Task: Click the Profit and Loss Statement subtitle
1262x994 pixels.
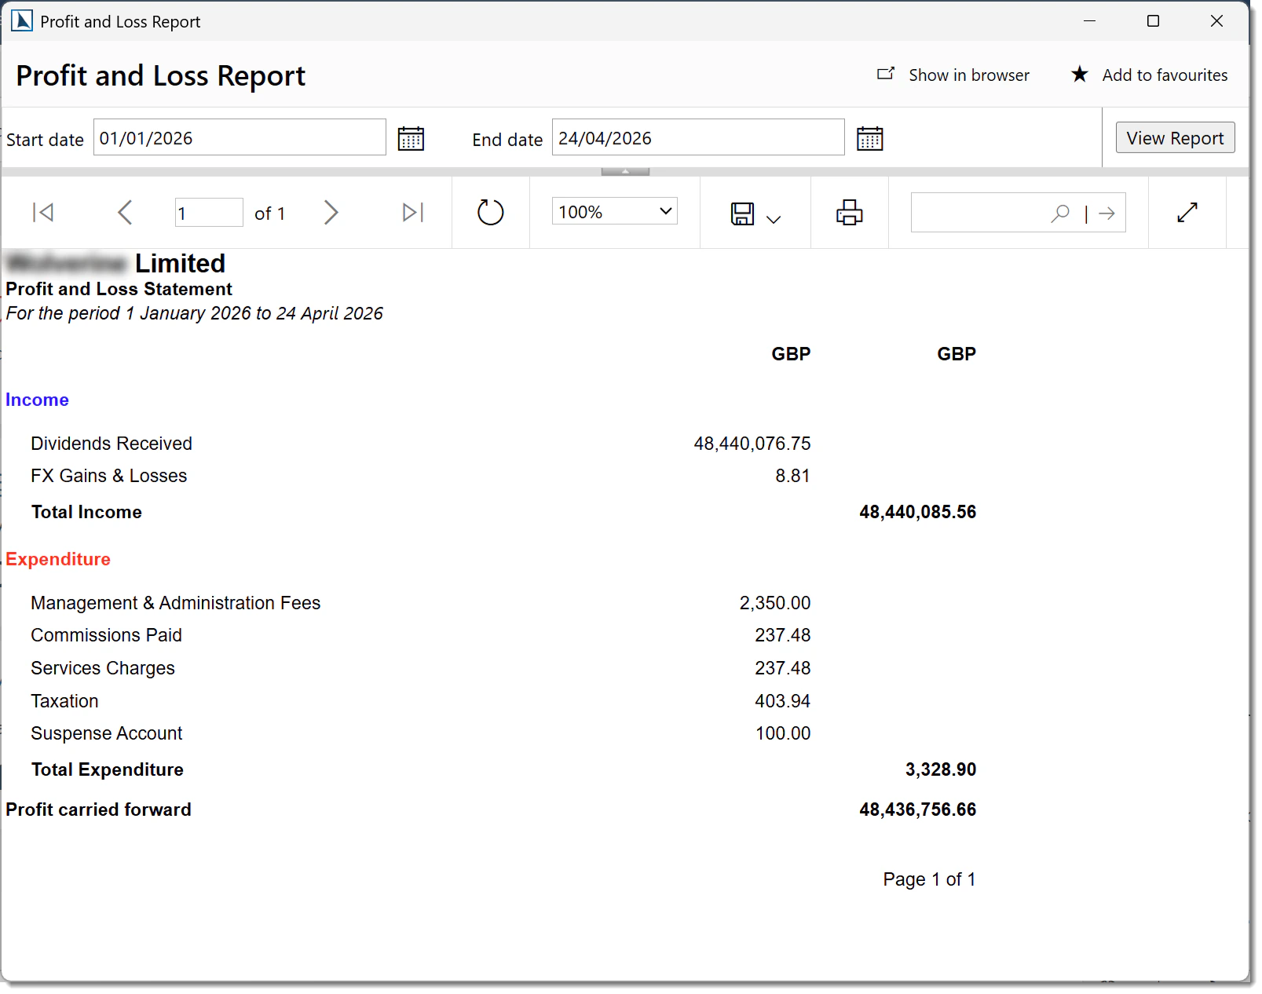Action: click(119, 289)
